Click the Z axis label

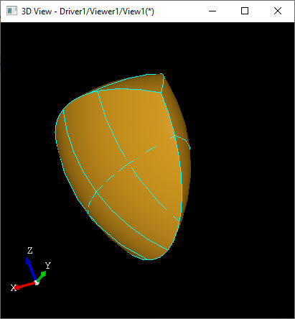tap(29, 251)
